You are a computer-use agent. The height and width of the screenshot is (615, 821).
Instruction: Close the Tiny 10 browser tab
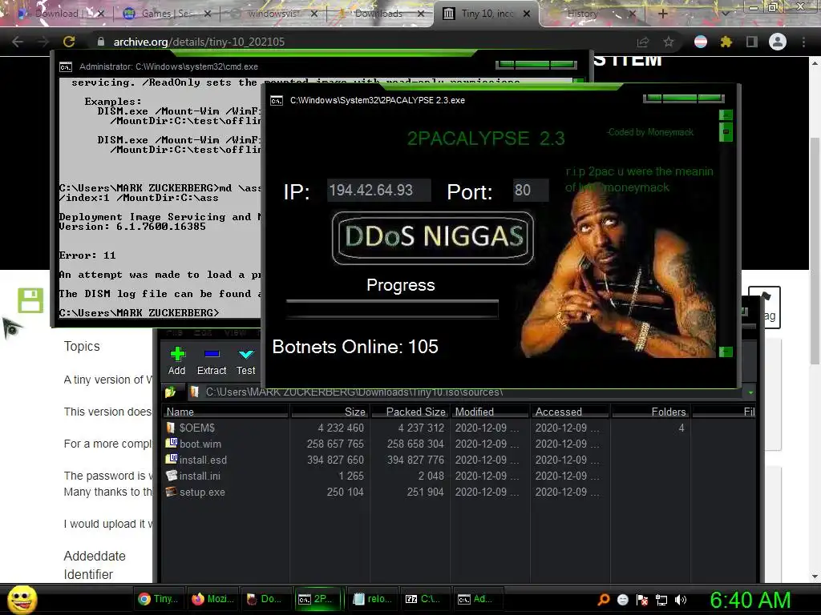[x=527, y=14]
